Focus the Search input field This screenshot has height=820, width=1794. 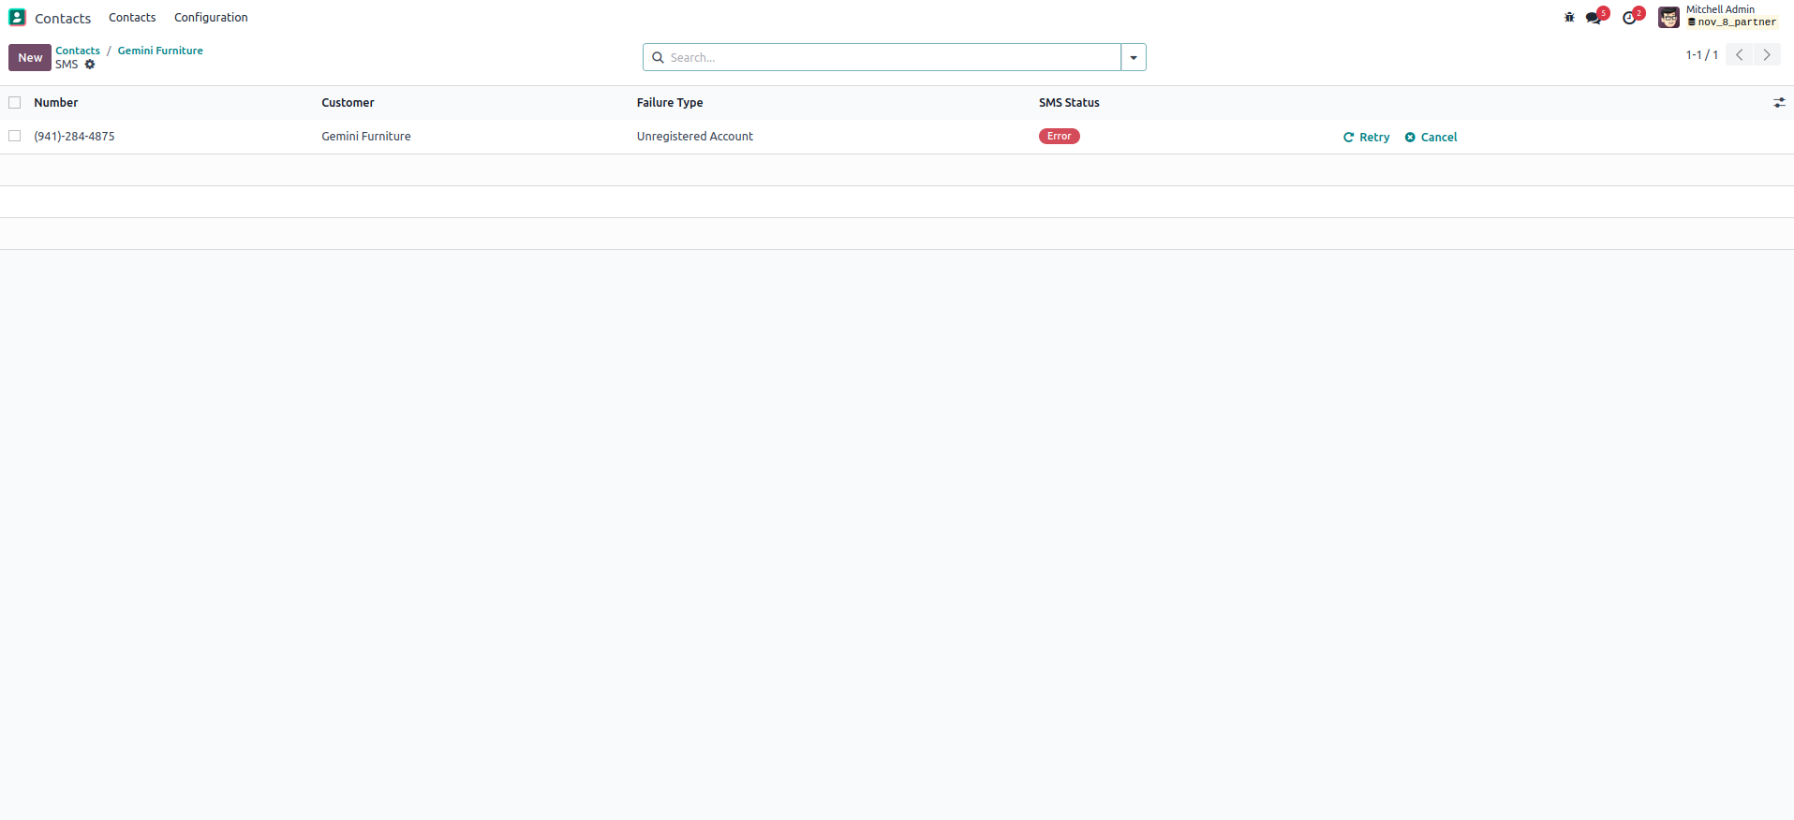pyautogui.click(x=893, y=57)
